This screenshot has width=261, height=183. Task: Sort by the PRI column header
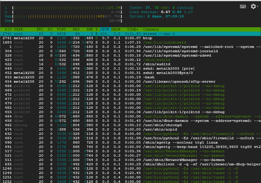(x=40, y=29)
